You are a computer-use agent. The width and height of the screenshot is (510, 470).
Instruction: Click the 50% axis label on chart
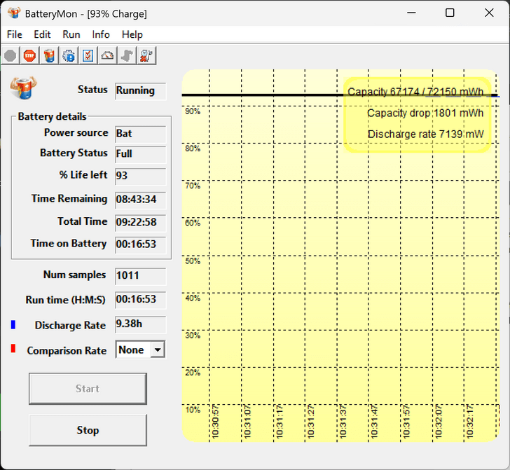193,261
